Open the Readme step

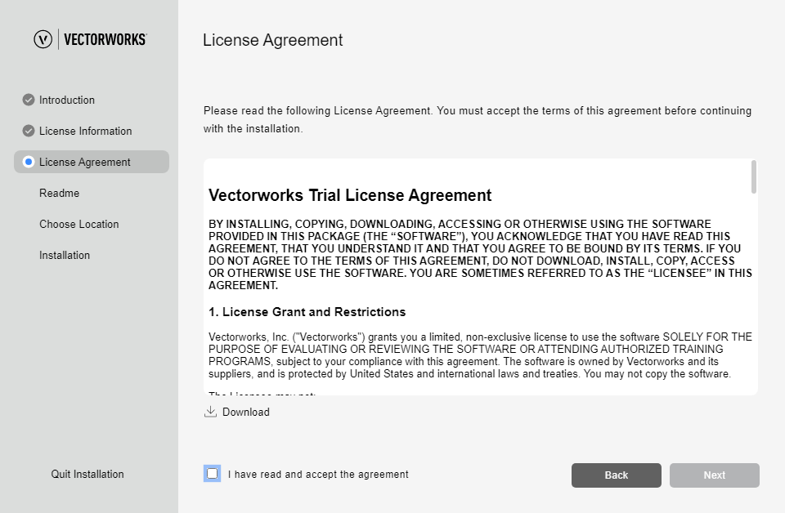(59, 193)
